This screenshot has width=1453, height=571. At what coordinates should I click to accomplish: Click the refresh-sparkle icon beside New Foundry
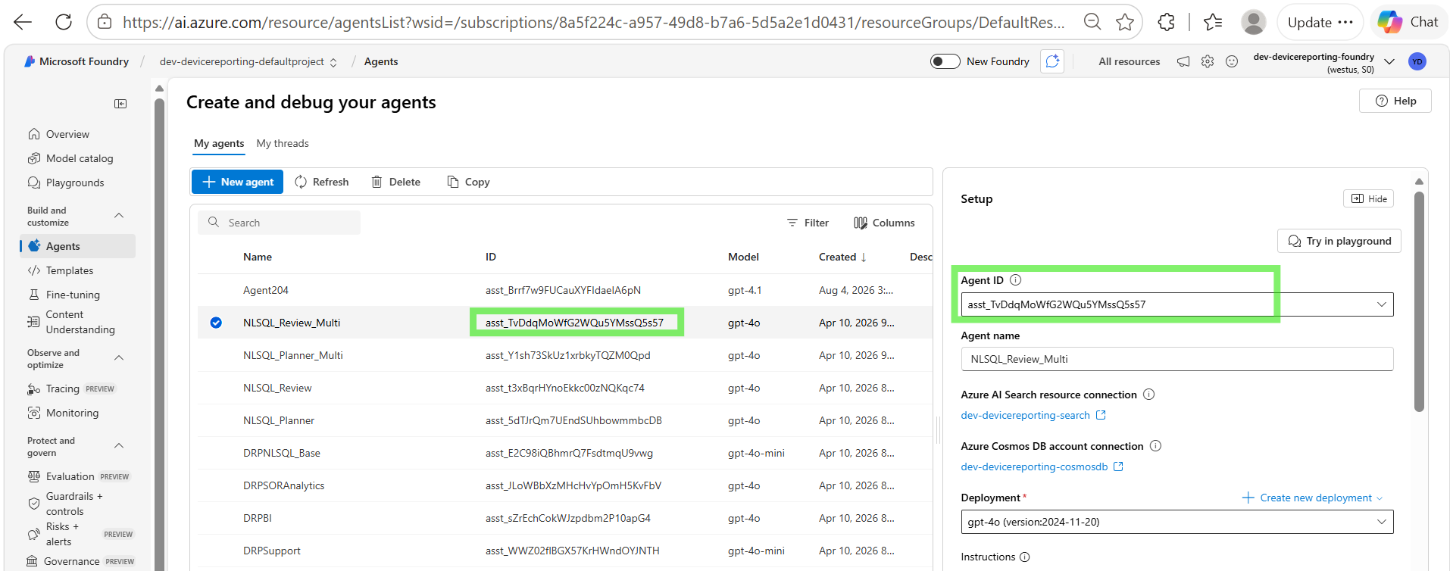(1052, 61)
